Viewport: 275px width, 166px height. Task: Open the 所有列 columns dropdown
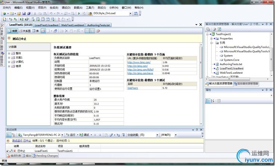(176, 135)
